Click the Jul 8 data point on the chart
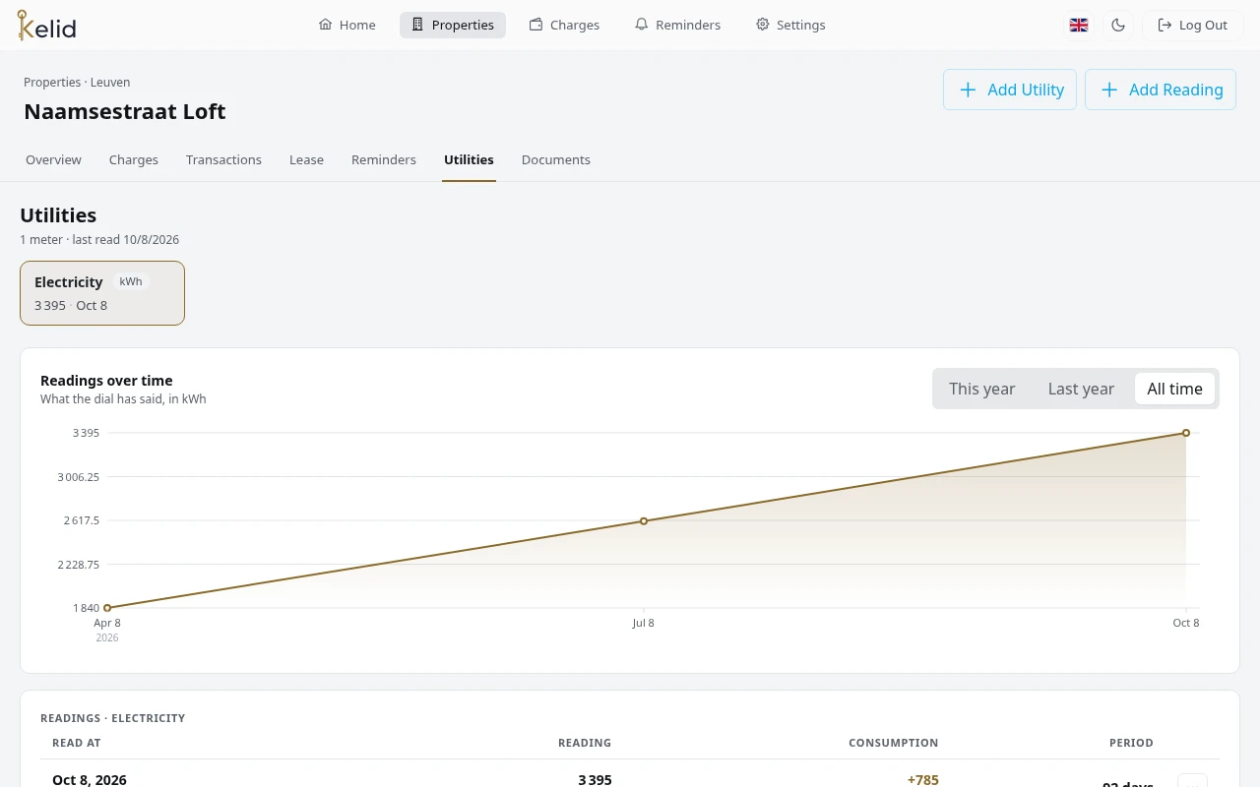 (644, 521)
